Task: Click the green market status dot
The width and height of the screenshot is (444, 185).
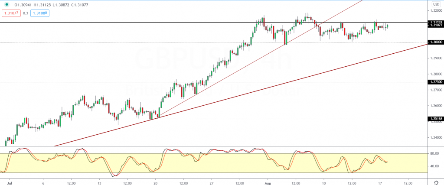Action: pos(7,4)
